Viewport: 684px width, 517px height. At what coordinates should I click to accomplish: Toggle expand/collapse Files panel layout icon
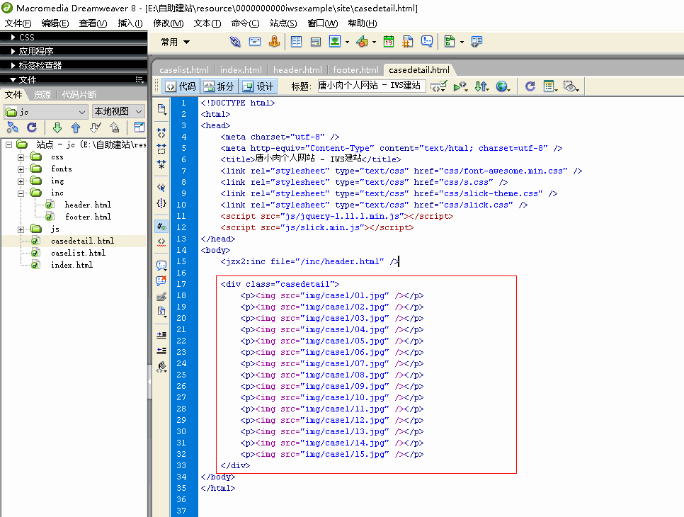(139, 127)
